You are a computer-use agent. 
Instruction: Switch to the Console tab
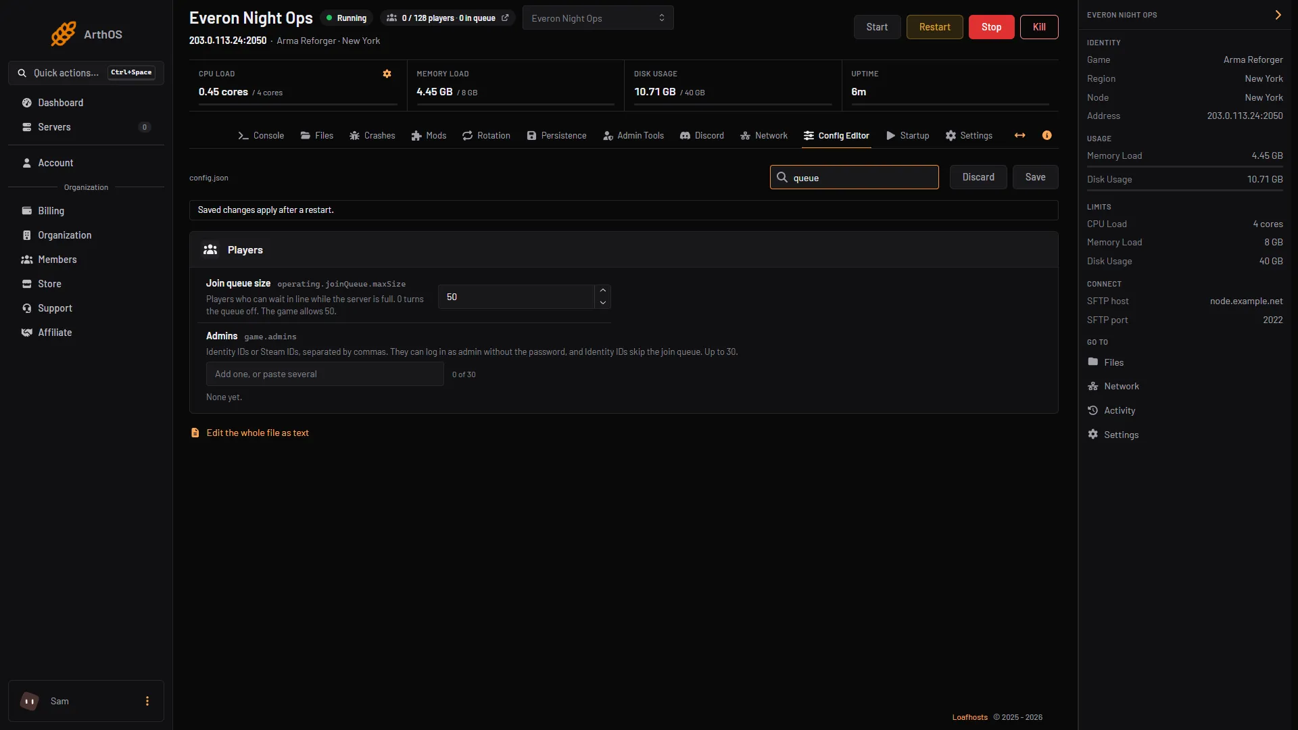(261, 136)
